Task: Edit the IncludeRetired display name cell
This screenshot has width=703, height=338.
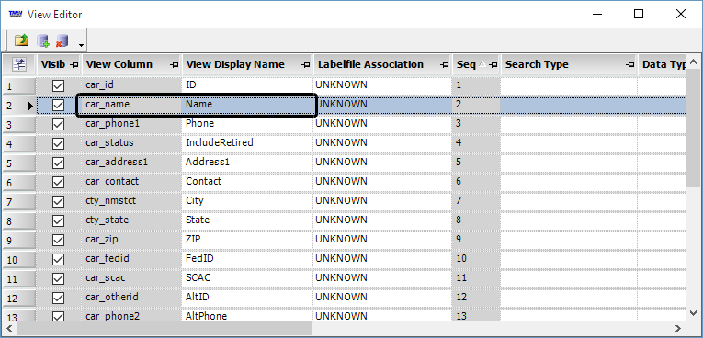Action: coord(247,143)
